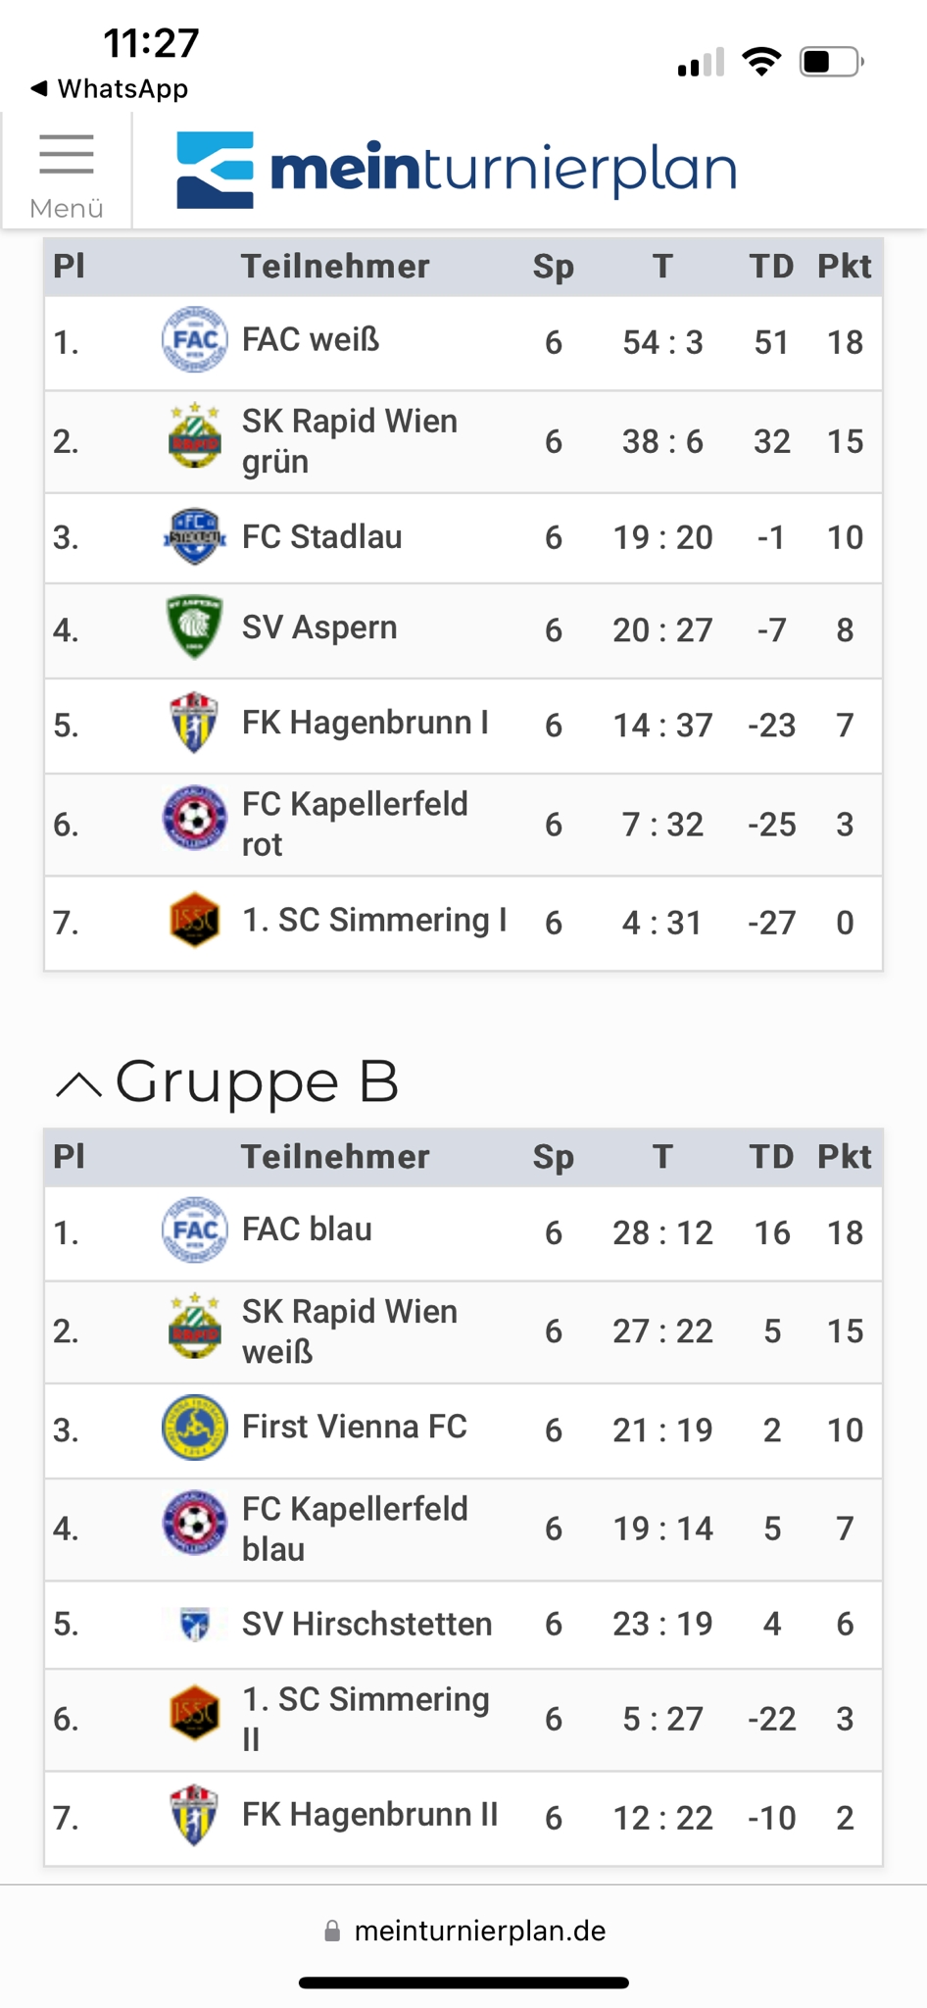
Task: Click the FC Stadlau club crest
Action: click(194, 536)
